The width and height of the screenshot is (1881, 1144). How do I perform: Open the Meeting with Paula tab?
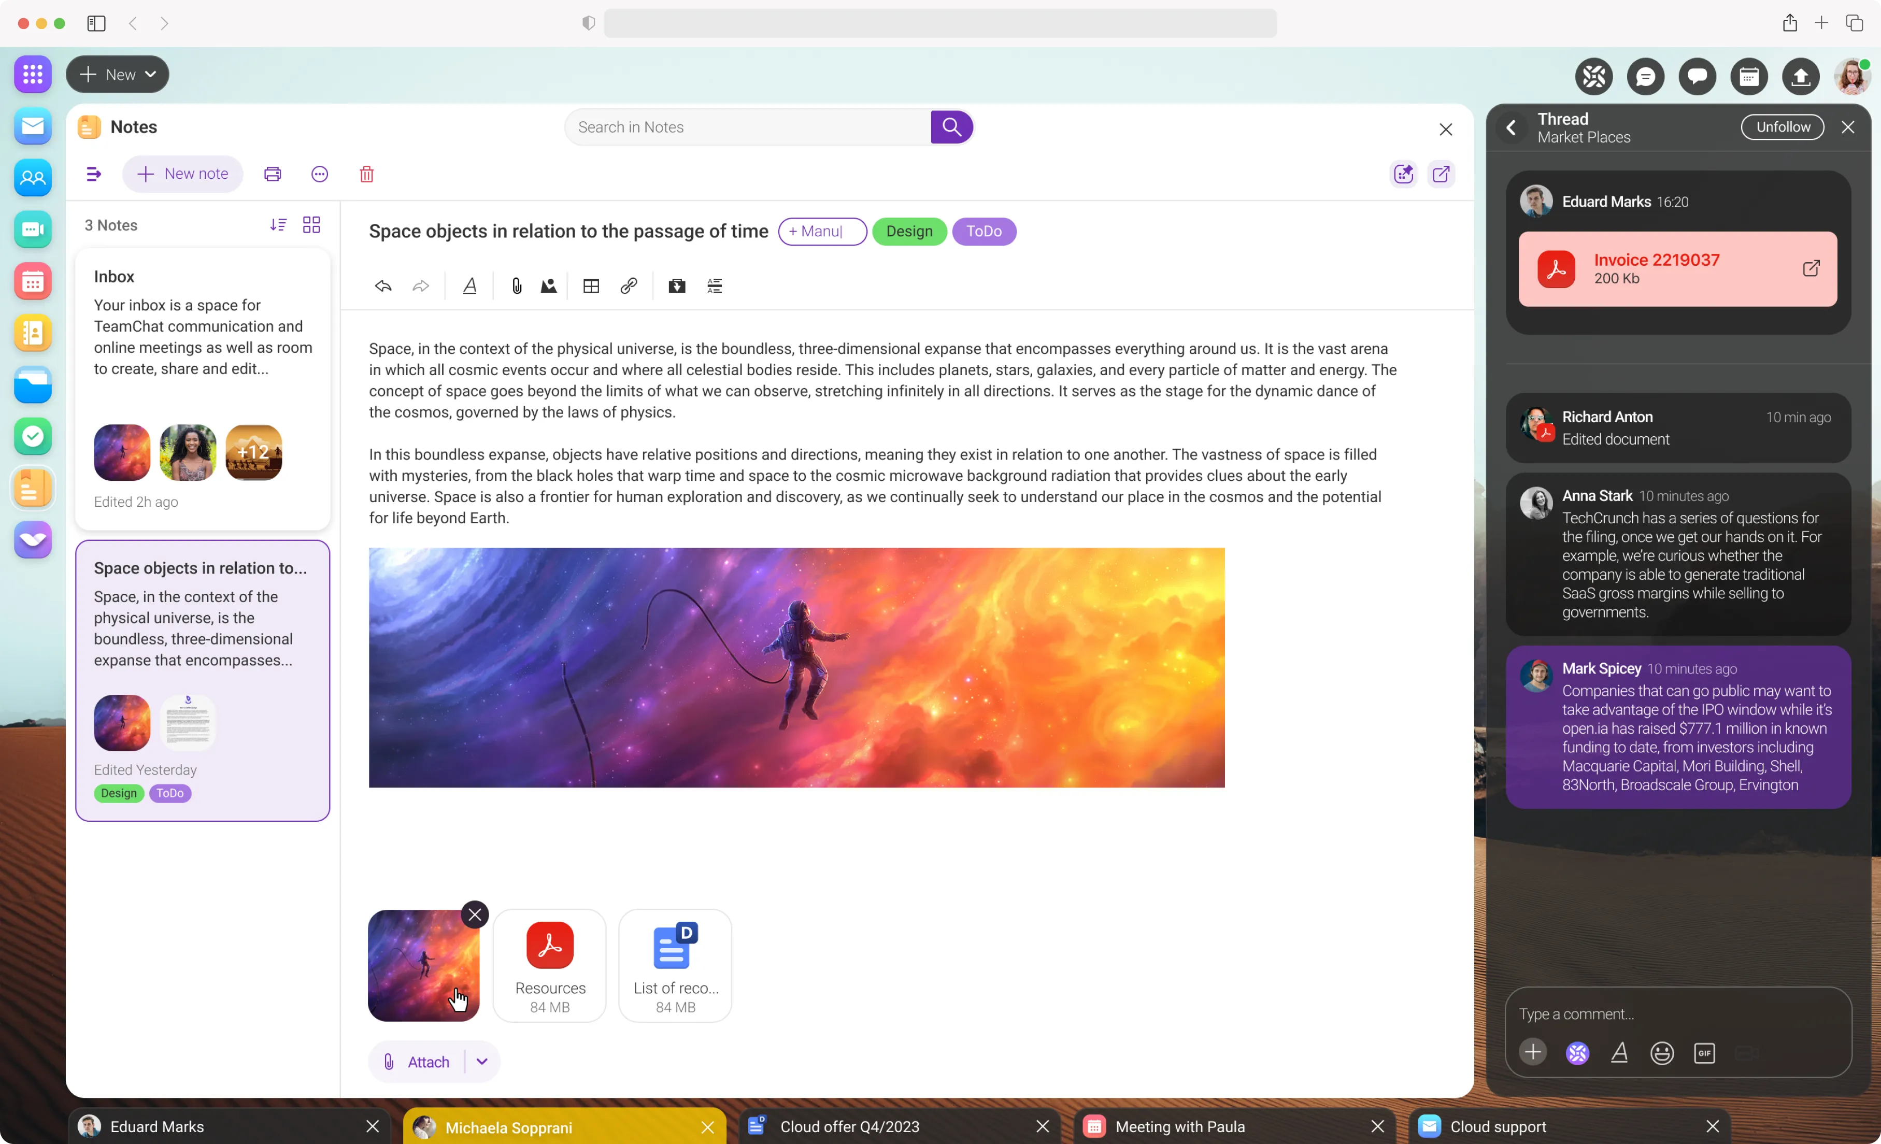1179,1126
